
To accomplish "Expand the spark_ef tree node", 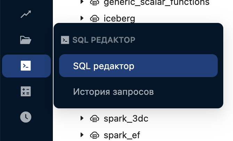I will (x=82, y=134).
